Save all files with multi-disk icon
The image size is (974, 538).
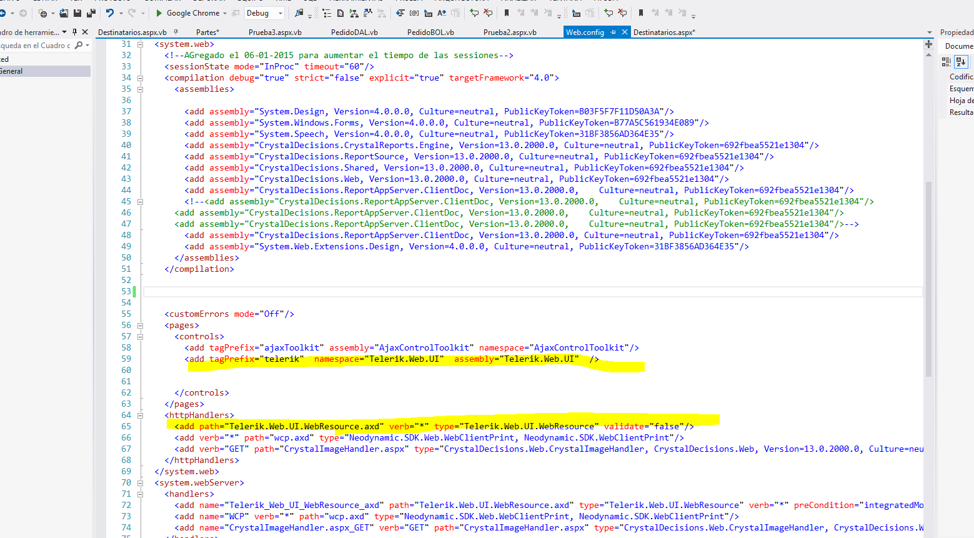(91, 13)
